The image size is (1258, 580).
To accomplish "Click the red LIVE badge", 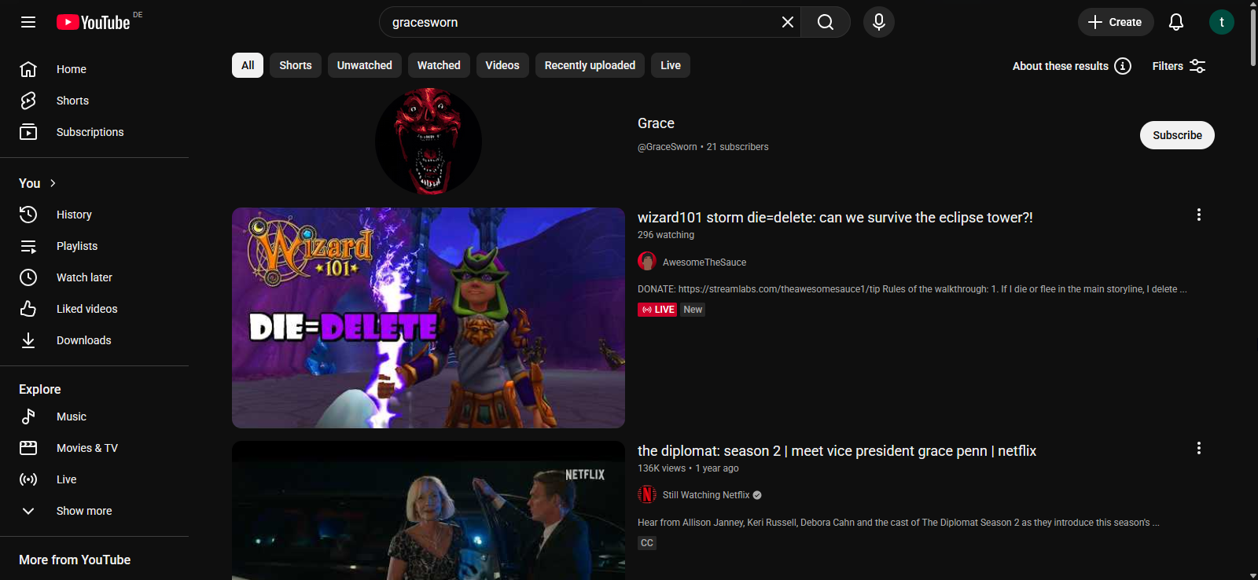I will pyautogui.click(x=657, y=310).
